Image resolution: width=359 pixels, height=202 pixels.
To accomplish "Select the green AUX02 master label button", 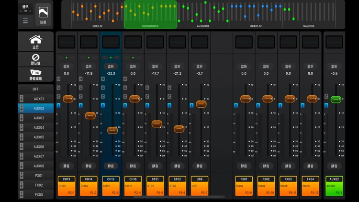I will point(334,186).
